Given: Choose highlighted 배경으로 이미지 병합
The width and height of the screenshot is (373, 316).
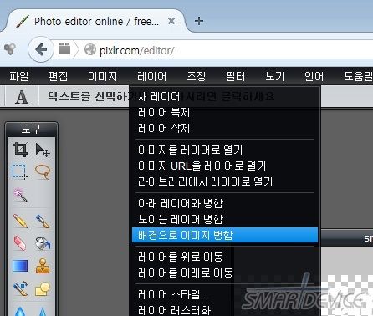Looking at the screenshot, I should tap(225, 235).
